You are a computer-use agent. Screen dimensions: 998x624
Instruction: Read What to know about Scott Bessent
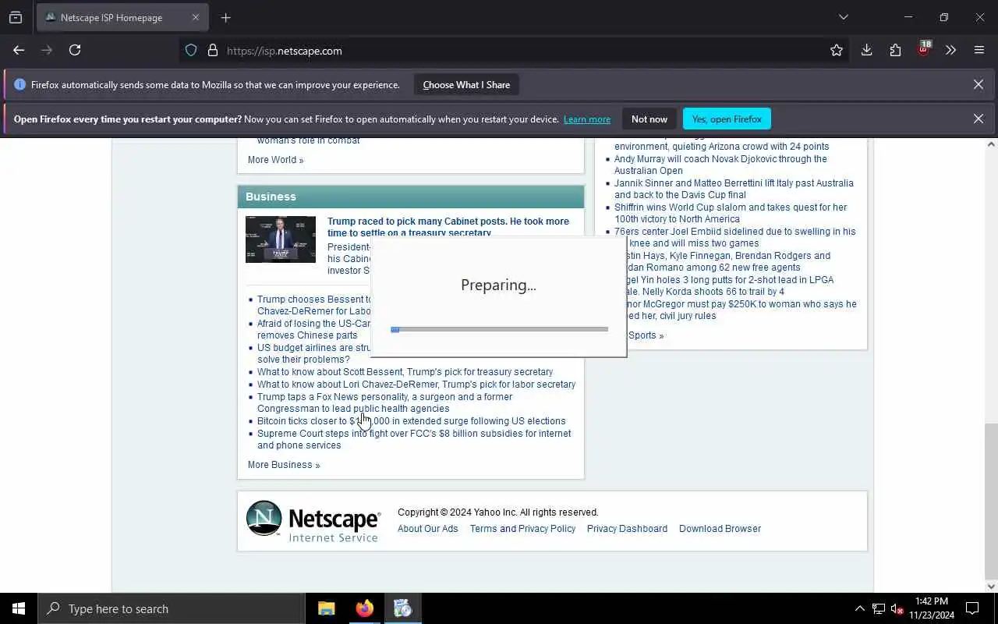coord(405,372)
